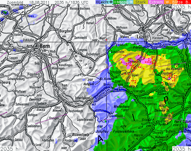Click the Stark yellow legend box

[x=141, y=2]
